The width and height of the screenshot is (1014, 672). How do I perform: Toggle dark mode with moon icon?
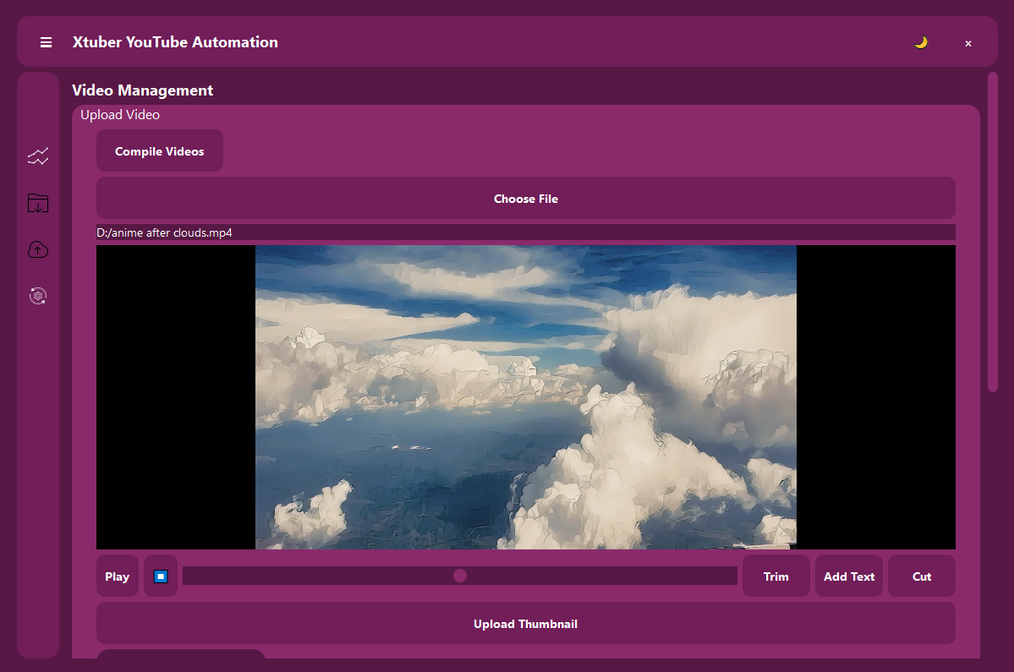(921, 42)
